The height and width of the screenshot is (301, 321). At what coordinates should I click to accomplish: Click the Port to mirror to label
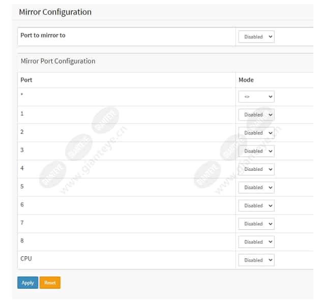click(43, 35)
